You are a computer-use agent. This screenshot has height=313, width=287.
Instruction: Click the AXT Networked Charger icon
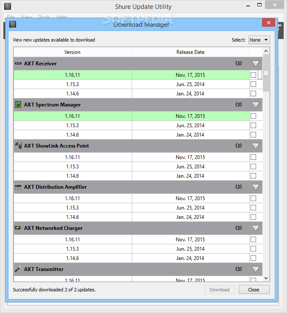pyautogui.click(x=18, y=228)
